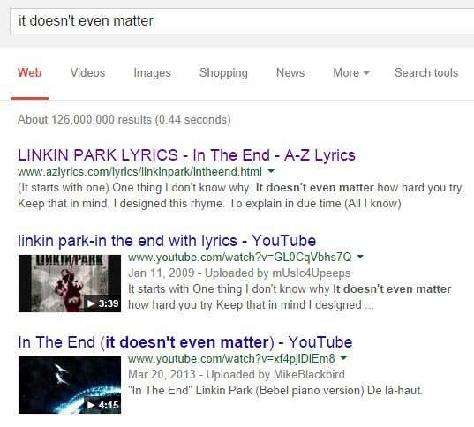Screen dimensions: 474x427
Task: Open linkin park-in the end with lyrics link
Action: 167,241
